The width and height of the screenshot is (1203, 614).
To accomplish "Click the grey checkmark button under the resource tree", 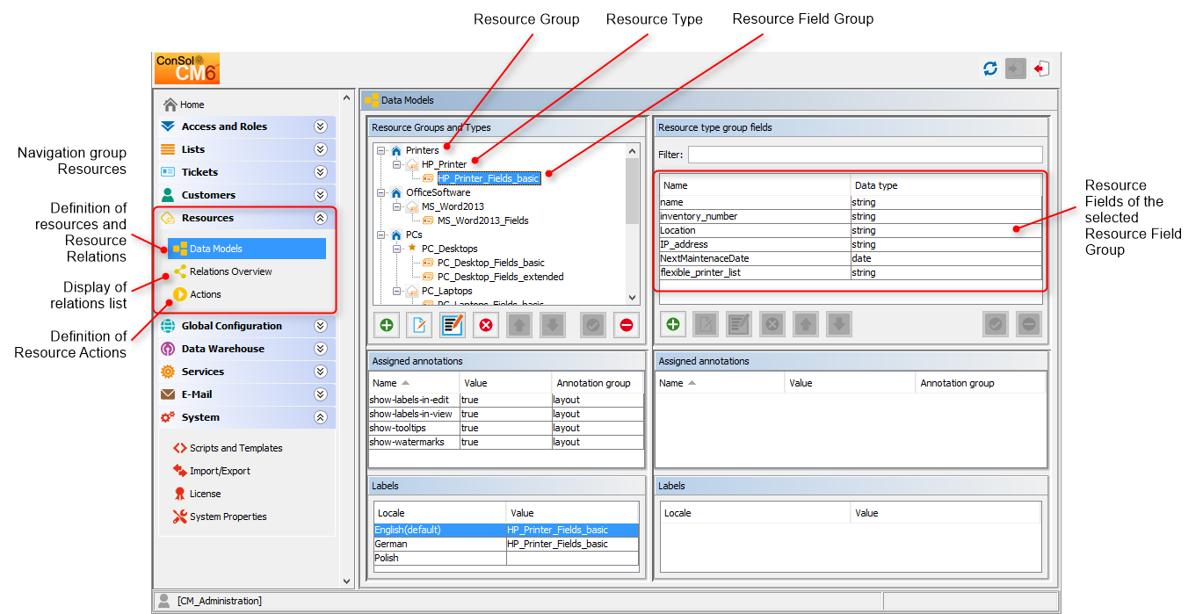I will [593, 325].
